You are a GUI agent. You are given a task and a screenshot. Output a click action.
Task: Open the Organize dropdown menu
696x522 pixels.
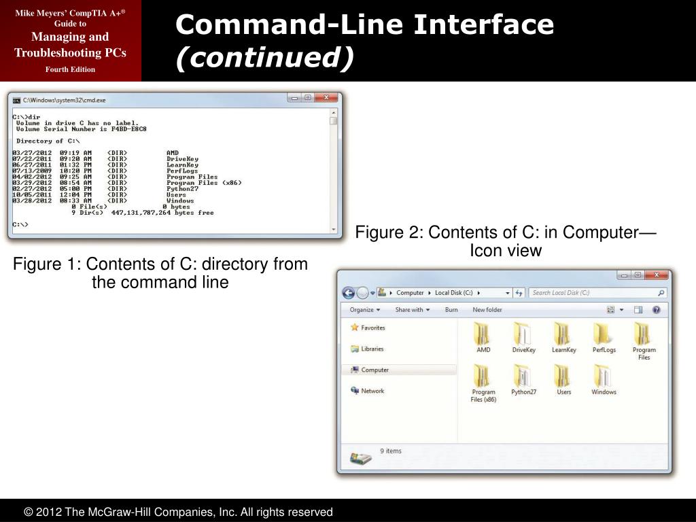pos(365,310)
